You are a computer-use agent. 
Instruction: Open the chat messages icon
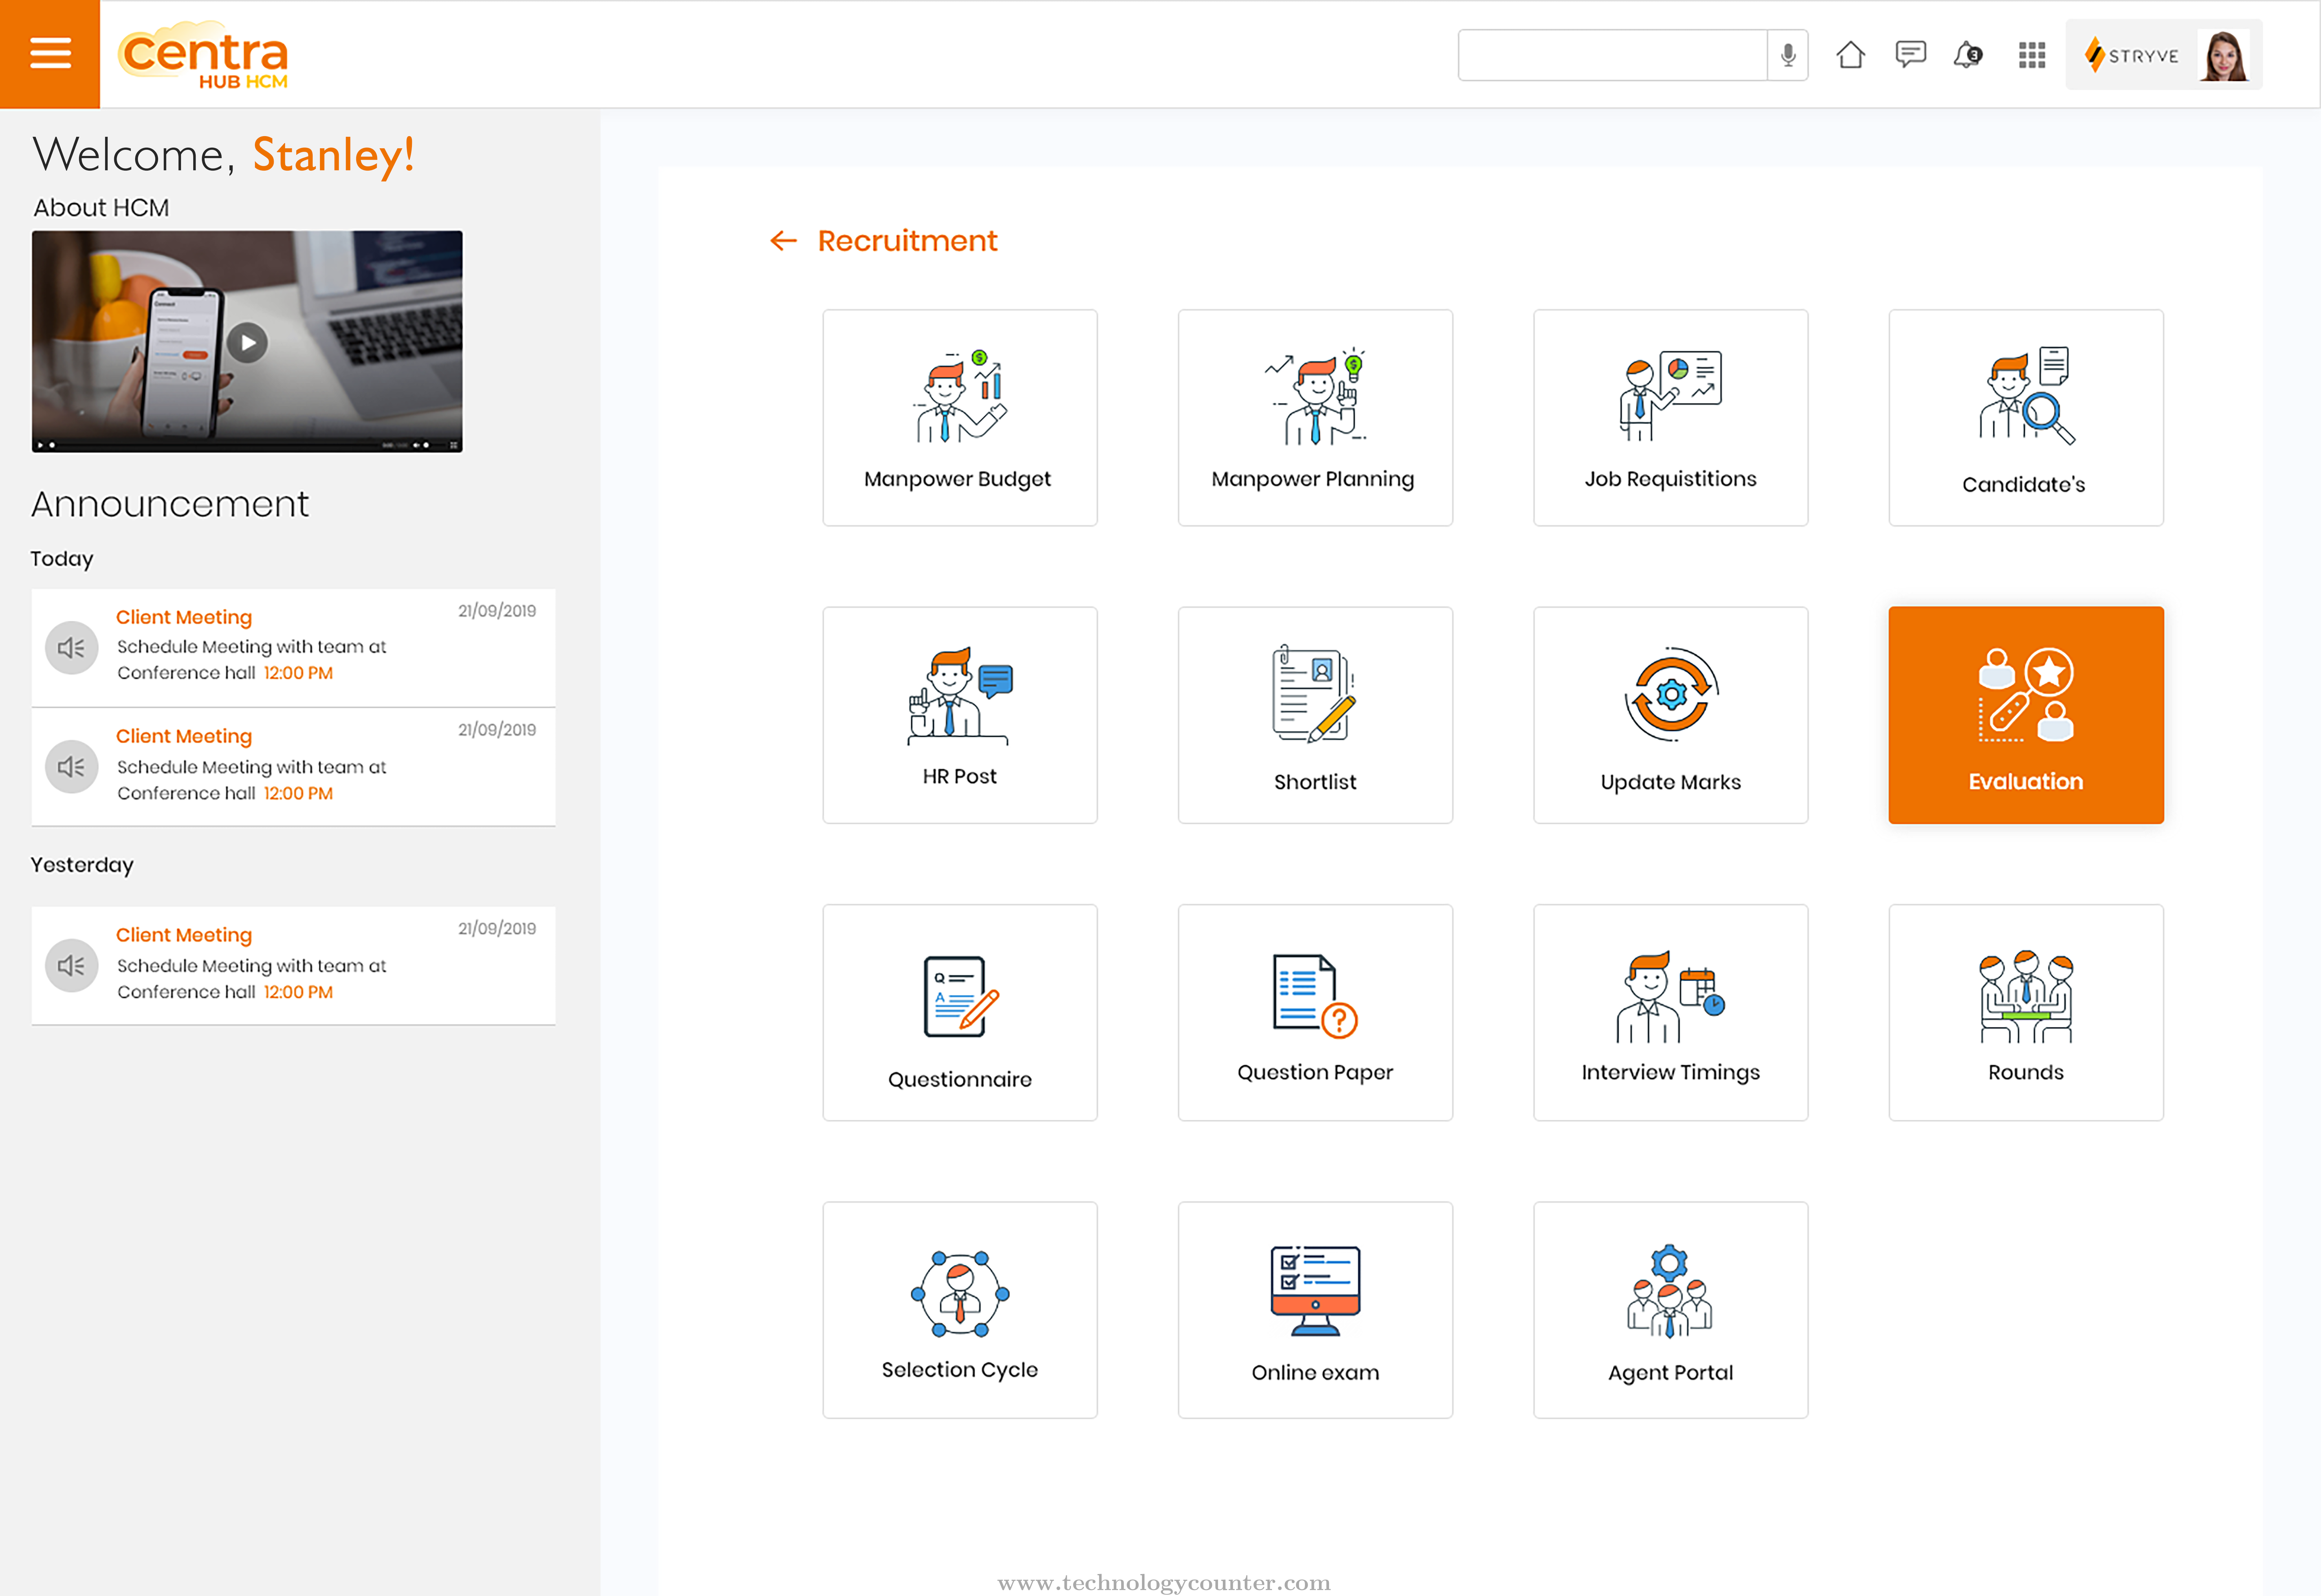[x=1910, y=54]
